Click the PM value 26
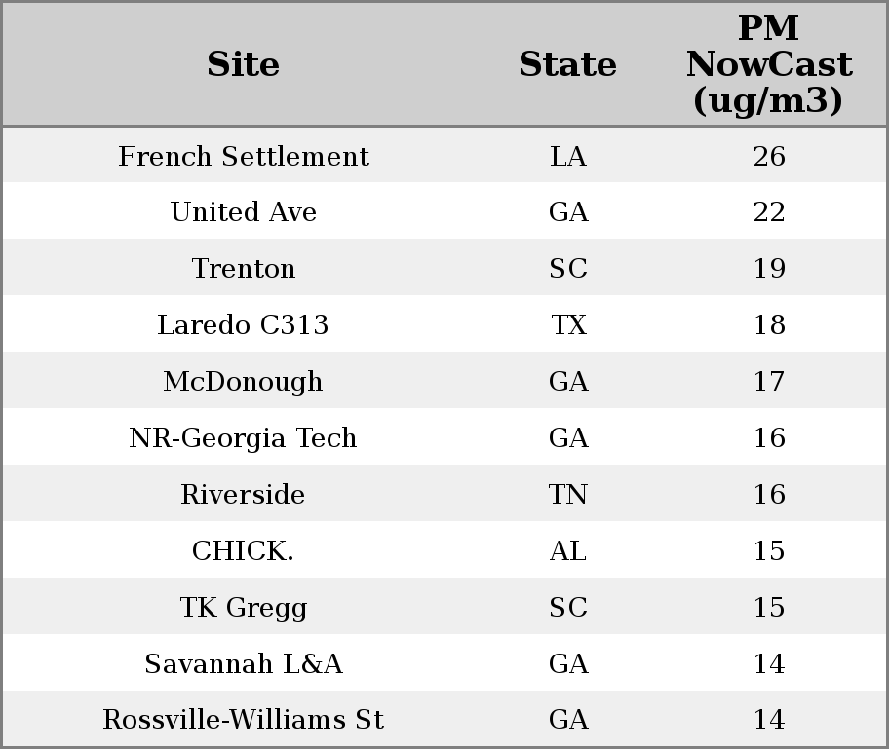The height and width of the screenshot is (749, 889). (x=768, y=157)
